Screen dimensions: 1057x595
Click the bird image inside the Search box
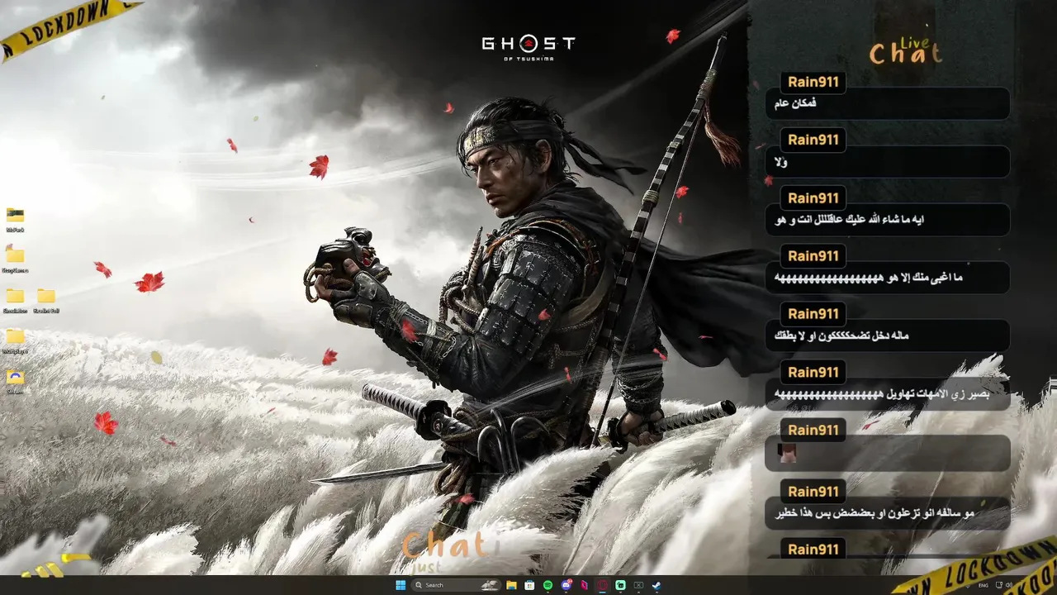click(490, 585)
